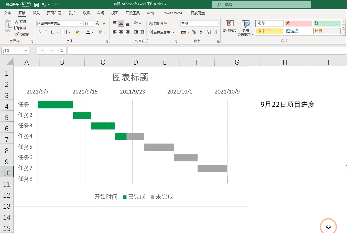This screenshot has width=347, height=233.
Task: Click the Decrease Decimal icon
Action: pyautogui.click(x=215, y=32)
